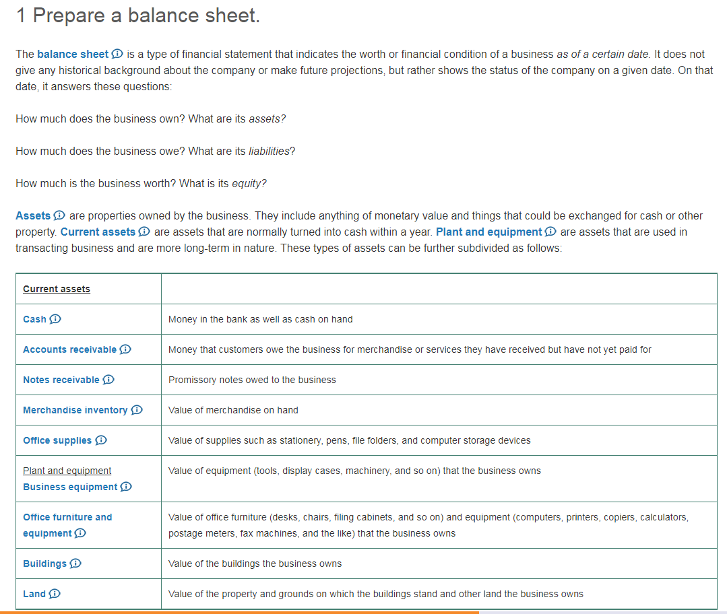Click the Office supplies term link

coord(57,440)
